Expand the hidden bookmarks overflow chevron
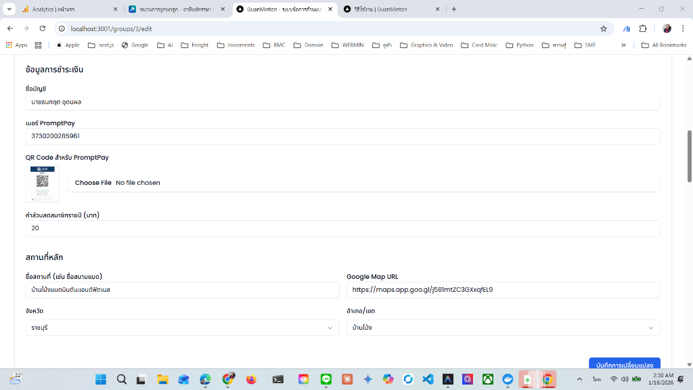The width and height of the screenshot is (693, 390). (x=623, y=45)
